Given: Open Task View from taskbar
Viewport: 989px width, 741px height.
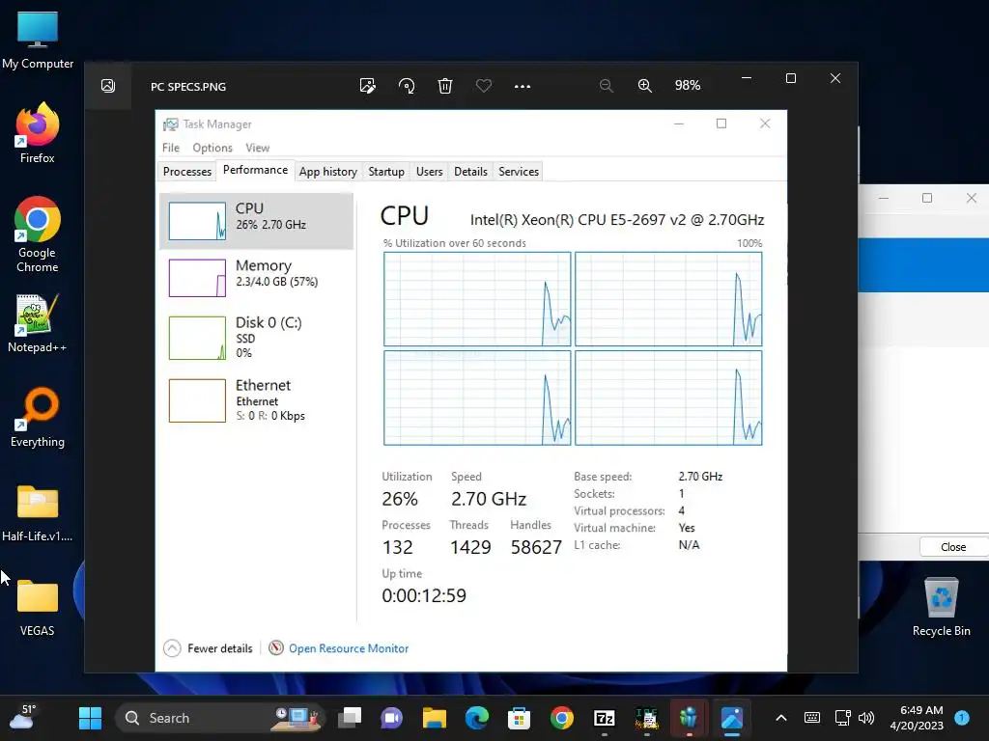Looking at the screenshot, I should coord(350,718).
